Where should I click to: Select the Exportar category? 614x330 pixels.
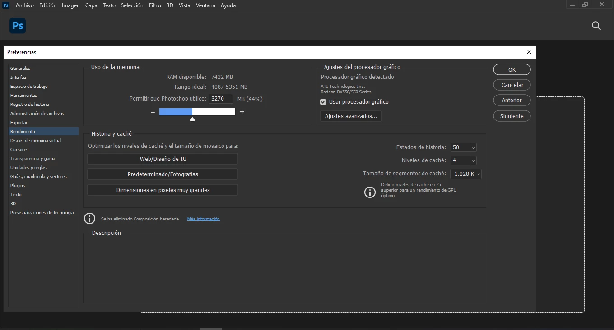pos(43,123)
